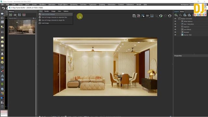This screenshot has width=208, height=117.
Task: Click V-Ray sphere light icon
Action: coord(2,46)
